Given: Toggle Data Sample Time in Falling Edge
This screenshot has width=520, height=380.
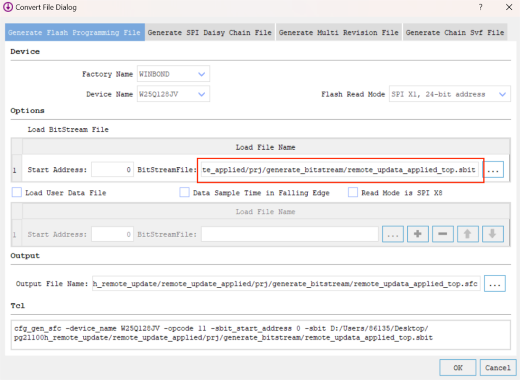Looking at the screenshot, I should coord(184,193).
